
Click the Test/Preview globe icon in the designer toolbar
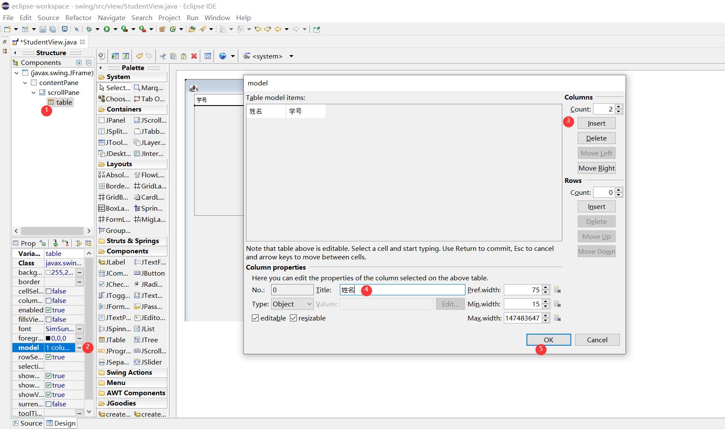[x=223, y=56]
